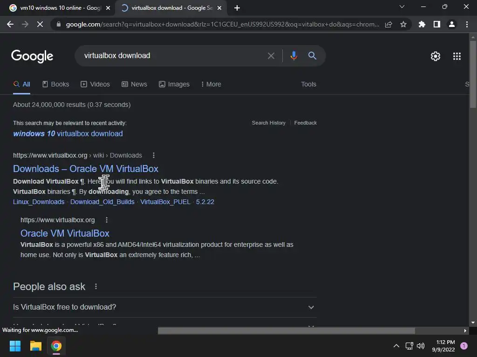Click the Chrome taskbar icon
The image size is (477, 357).
pyautogui.click(x=56, y=346)
